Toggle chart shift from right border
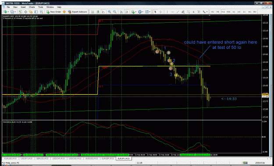 coord(127,12)
